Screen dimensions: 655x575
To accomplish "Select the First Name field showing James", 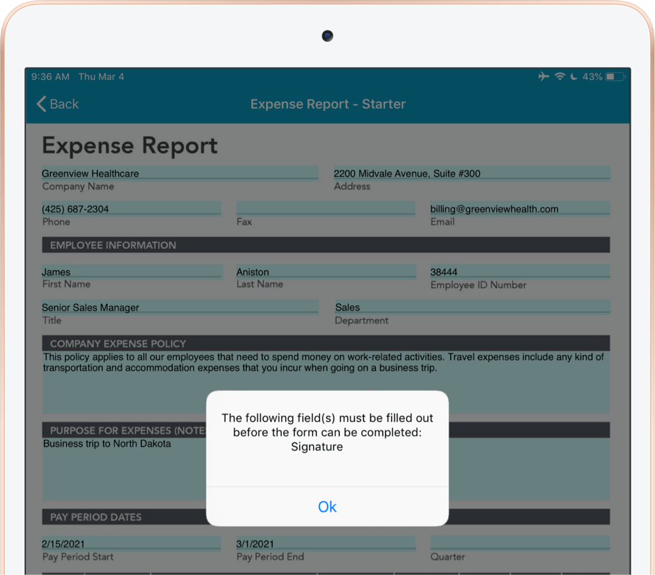I will (131, 271).
